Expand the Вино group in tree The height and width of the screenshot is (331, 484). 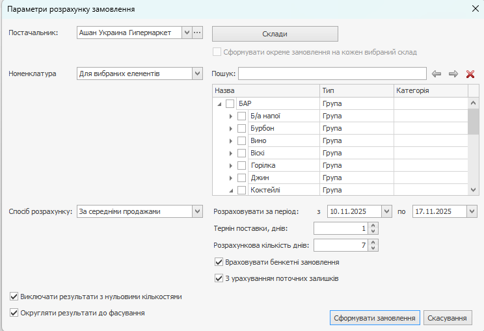pyautogui.click(x=231, y=141)
